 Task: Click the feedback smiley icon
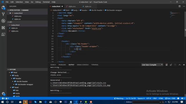178,98
